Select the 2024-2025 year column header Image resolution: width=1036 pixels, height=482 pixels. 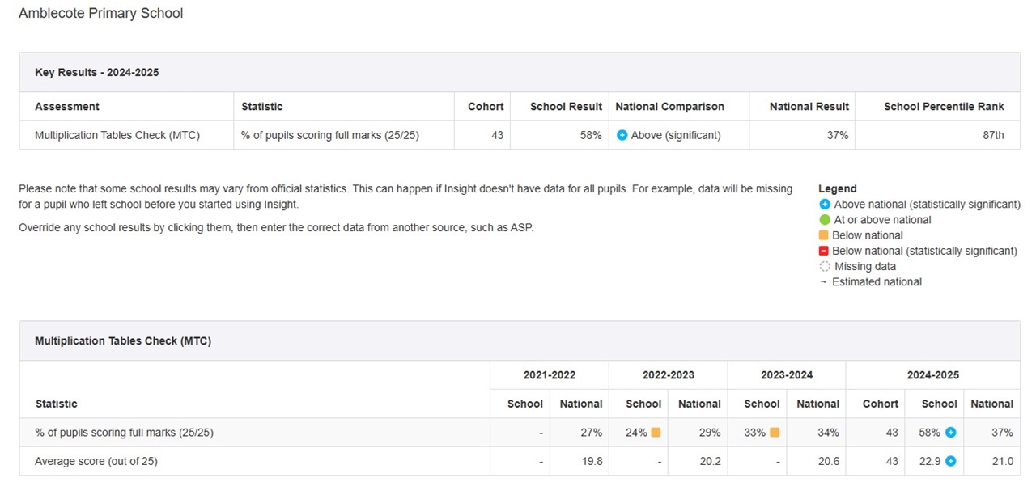(932, 375)
